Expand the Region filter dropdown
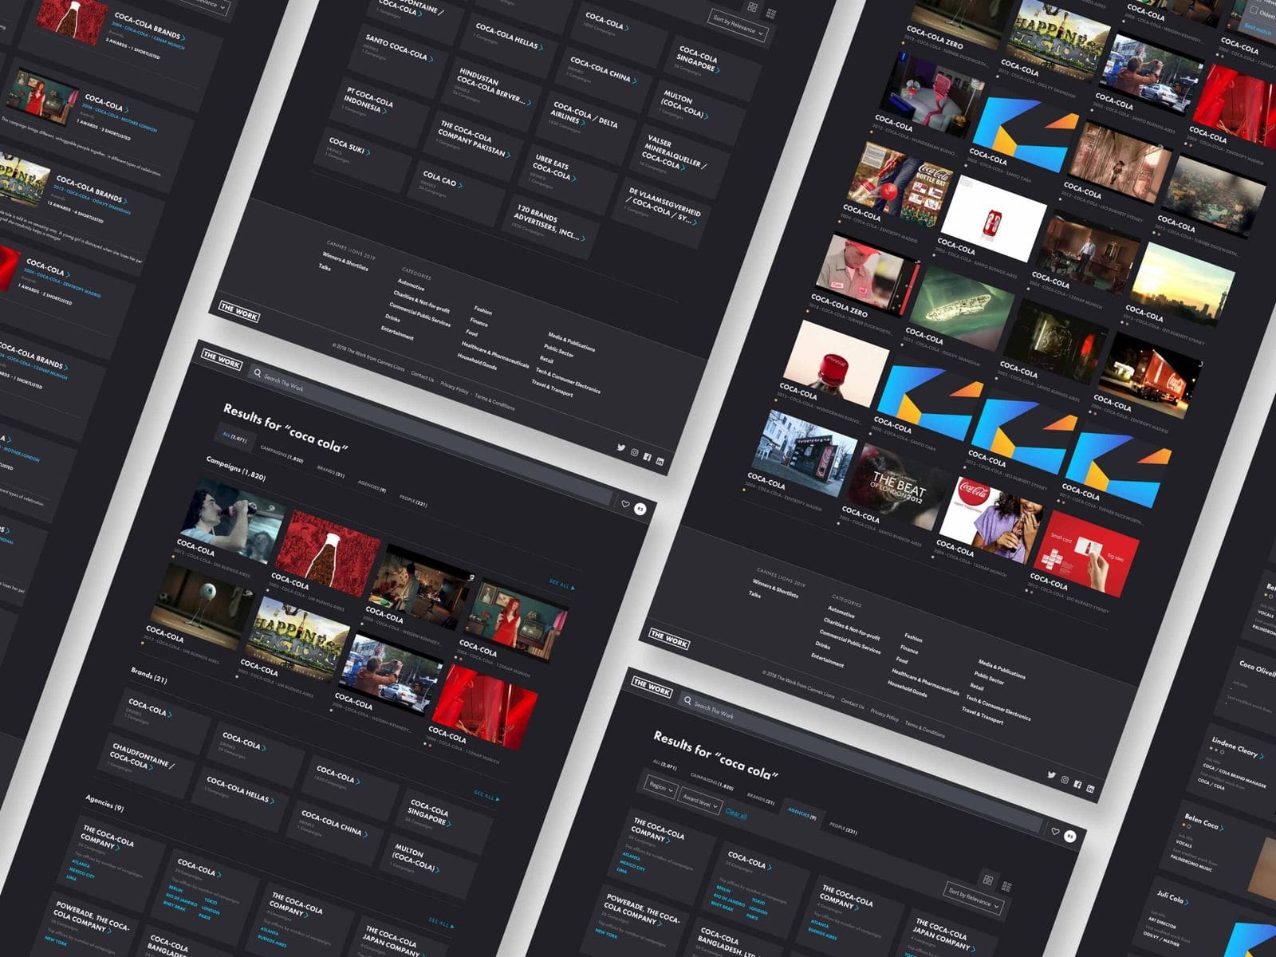 [660, 787]
